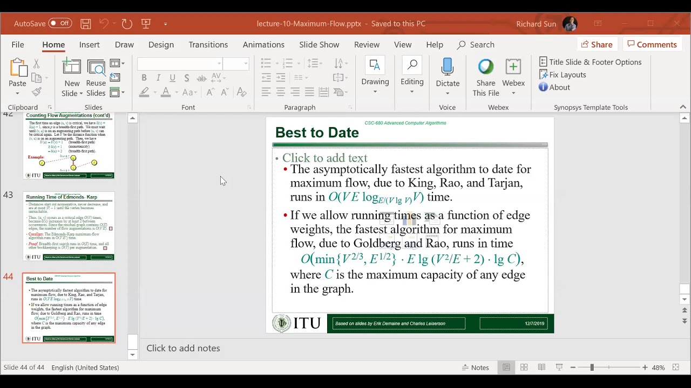
Task: Switch to Slide Sorter view
Action: [524, 368]
